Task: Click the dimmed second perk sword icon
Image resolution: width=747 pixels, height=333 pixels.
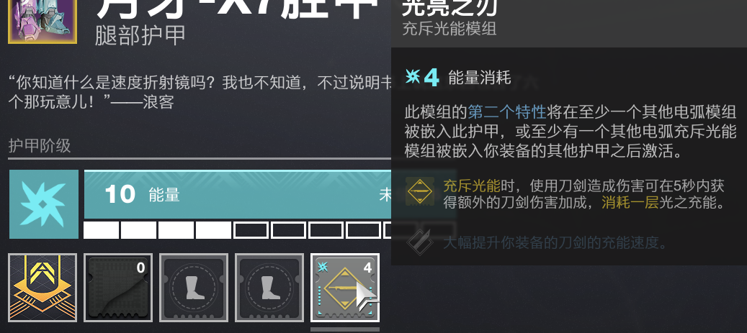Action: point(420,242)
